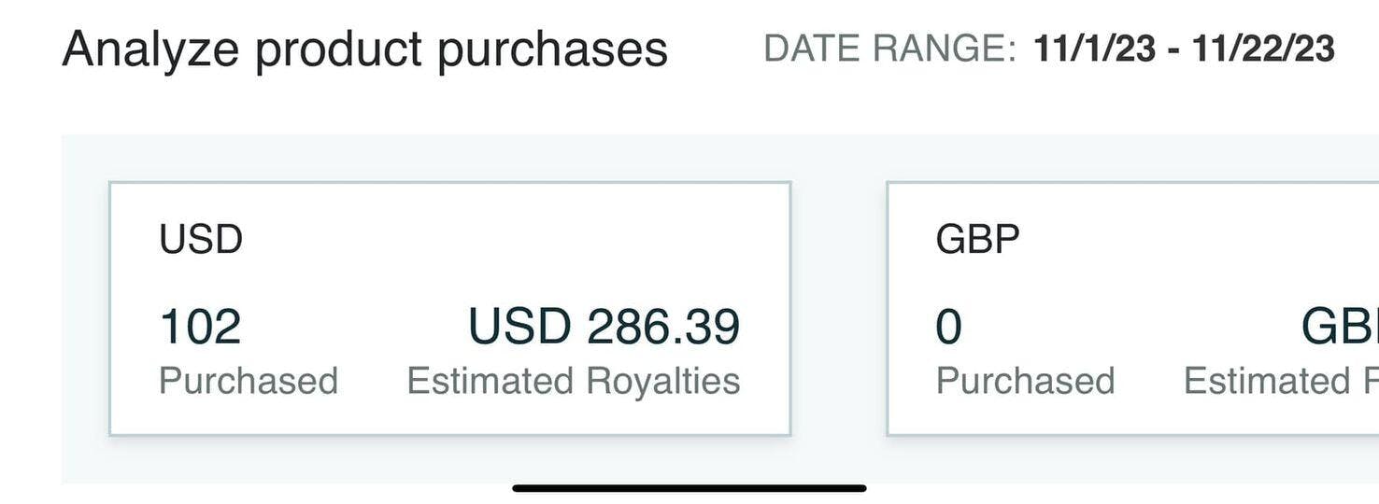Click the Purchased label under 102

pyautogui.click(x=249, y=381)
